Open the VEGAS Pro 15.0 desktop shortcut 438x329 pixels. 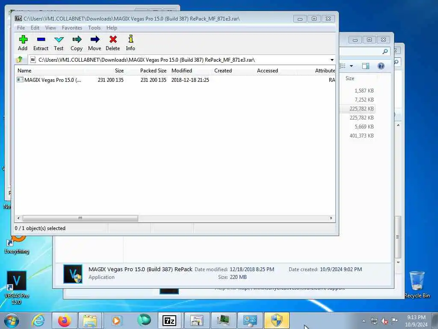pos(17,287)
